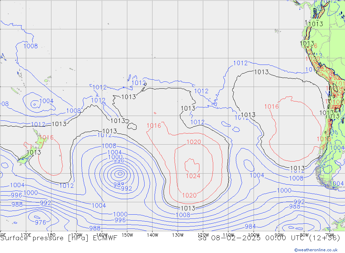Click the 80W longitude label
The height and width of the screenshot is (253, 345).
(304, 235)
